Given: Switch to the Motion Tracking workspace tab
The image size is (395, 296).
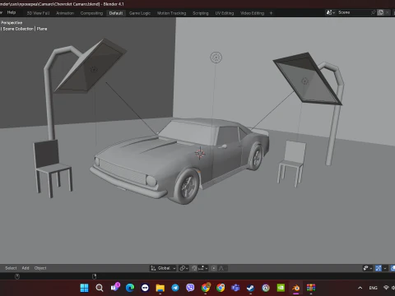Looking at the screenshot, I should pos(171,13).
